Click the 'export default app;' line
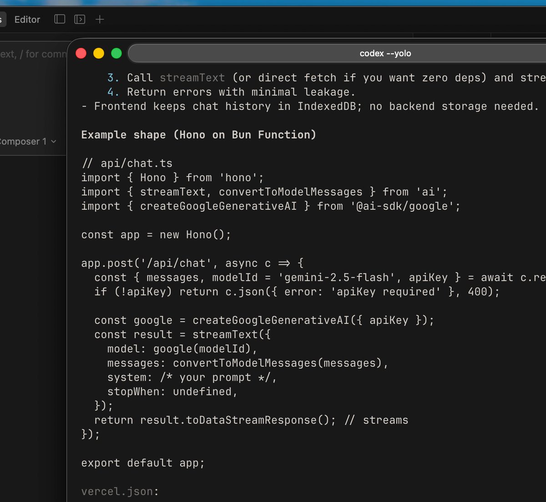This screenshot has height=502, width=546. 142,462
